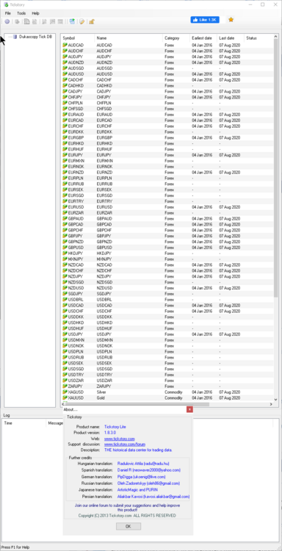Screen dimensions: 282x551
Task: Click the icon next to USDCAD symbol
Action: tap(65, 306)
